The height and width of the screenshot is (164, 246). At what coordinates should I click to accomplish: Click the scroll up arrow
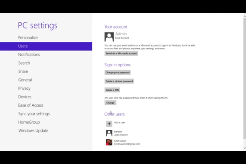click(244, 16)
